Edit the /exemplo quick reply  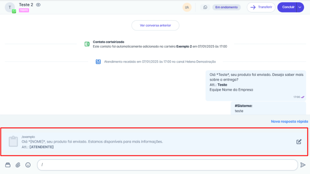click(x=299, y=142)
